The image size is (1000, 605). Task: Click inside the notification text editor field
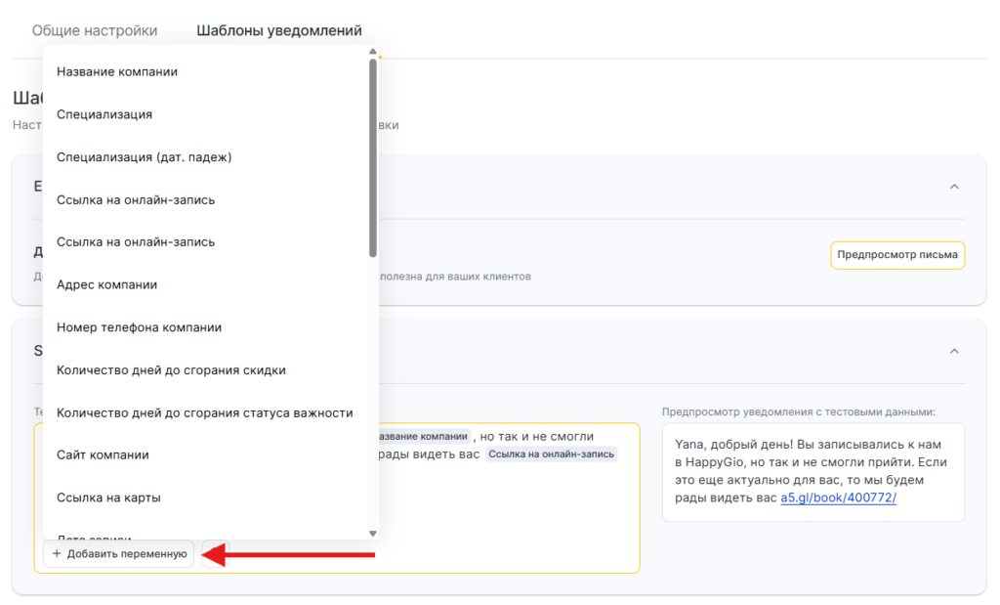coord(508,508)
